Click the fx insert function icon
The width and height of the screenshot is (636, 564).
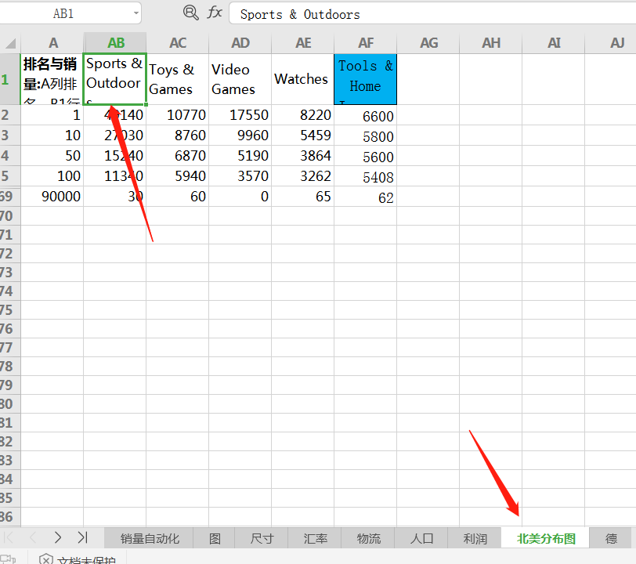click(x=214, y=13)
